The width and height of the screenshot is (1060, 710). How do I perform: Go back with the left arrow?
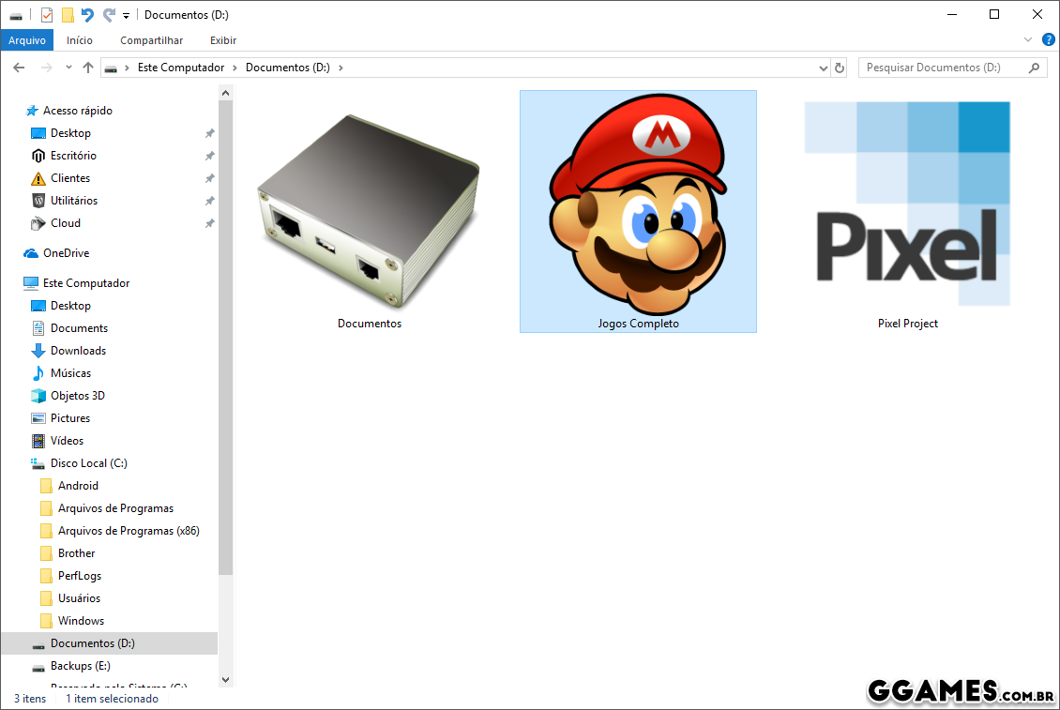coord(19,68)
